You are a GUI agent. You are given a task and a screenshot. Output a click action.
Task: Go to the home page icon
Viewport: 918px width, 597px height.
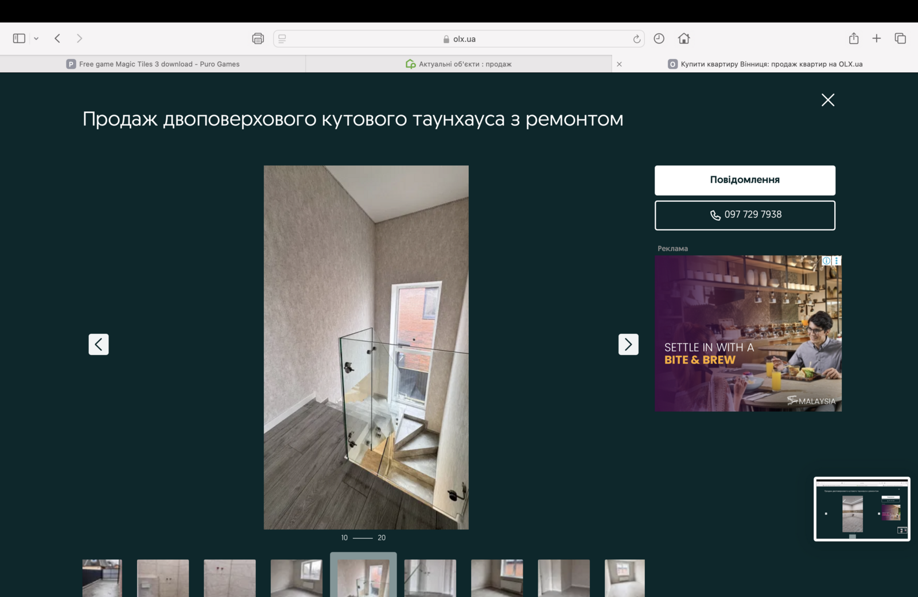coord(683,38)
